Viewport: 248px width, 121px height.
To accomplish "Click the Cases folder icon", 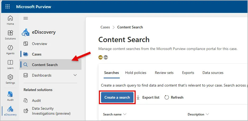I will (x=26, y=54).
